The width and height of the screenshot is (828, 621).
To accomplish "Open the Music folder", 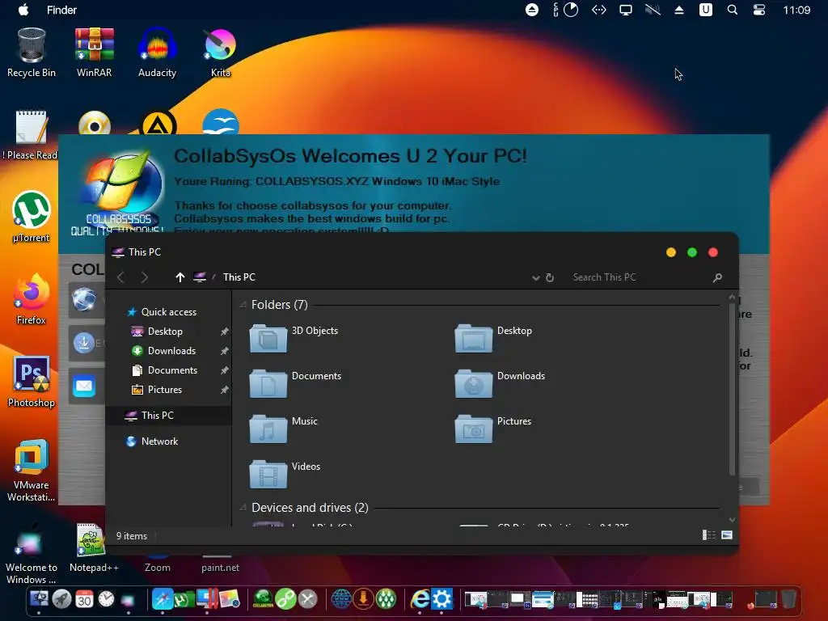I will [284, 429].
